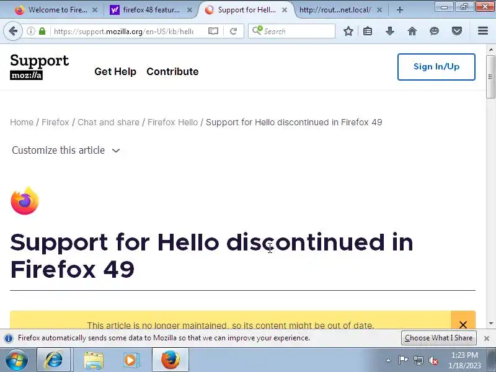
Task: Click the address bar URL field
Action: click(123, 31)
